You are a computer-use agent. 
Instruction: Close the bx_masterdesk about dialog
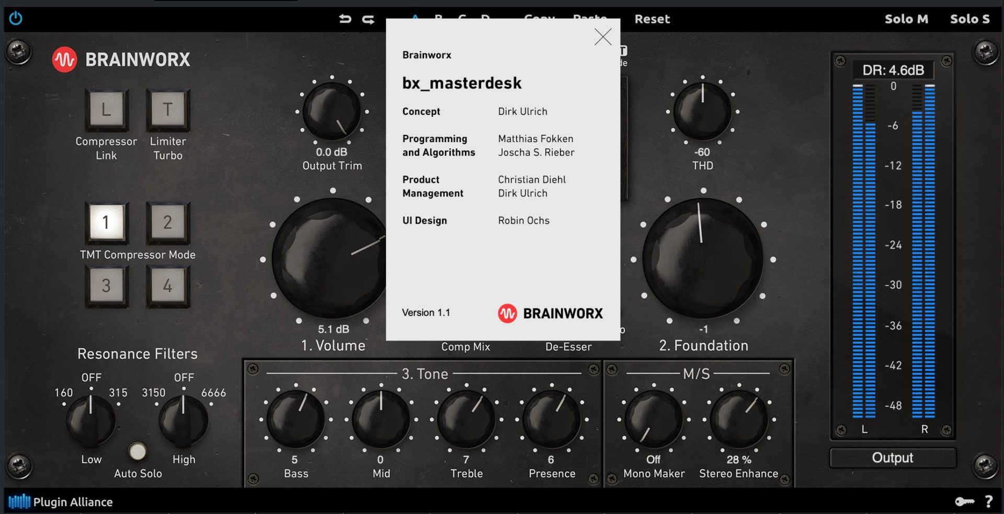click(x=603, y=37)
